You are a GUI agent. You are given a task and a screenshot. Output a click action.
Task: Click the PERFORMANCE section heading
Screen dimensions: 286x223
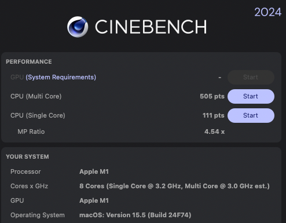(29, 61)
